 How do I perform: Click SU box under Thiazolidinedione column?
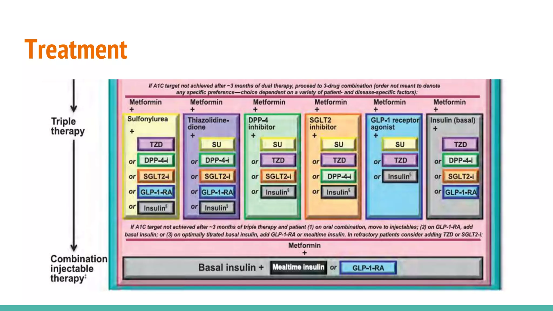pyautogui.click(x=217, y=144)
